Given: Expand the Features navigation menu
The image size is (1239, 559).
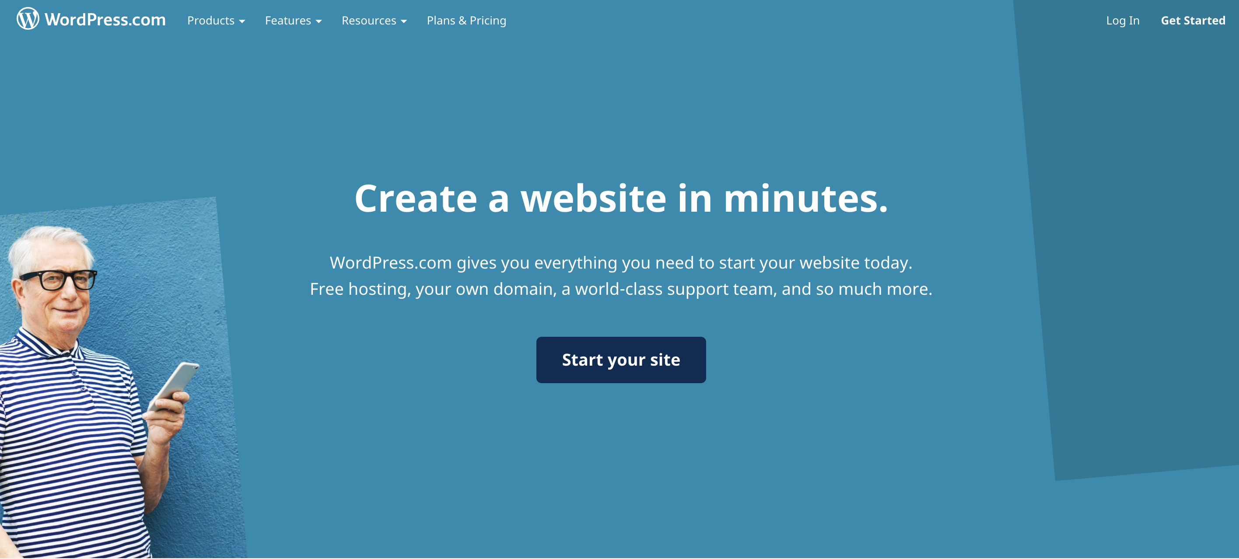Looking at the screenshot, I should [x=294, y=21].
